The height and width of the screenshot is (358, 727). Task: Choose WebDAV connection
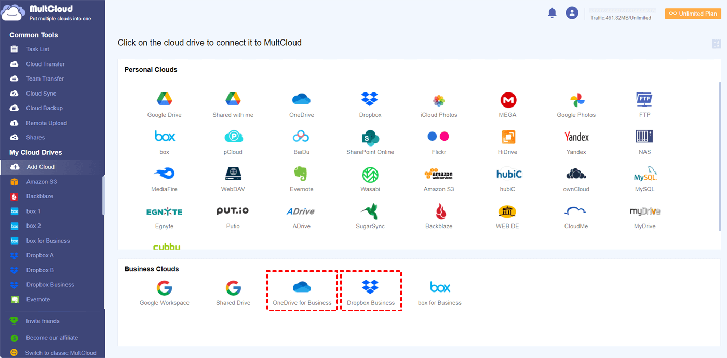(x=233, y=179)
